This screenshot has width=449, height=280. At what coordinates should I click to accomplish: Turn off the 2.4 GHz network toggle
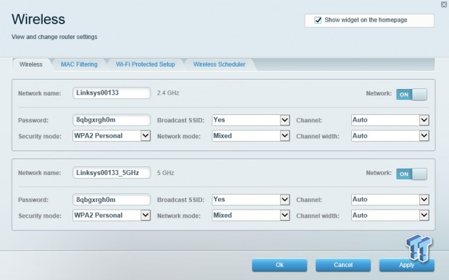411,94
